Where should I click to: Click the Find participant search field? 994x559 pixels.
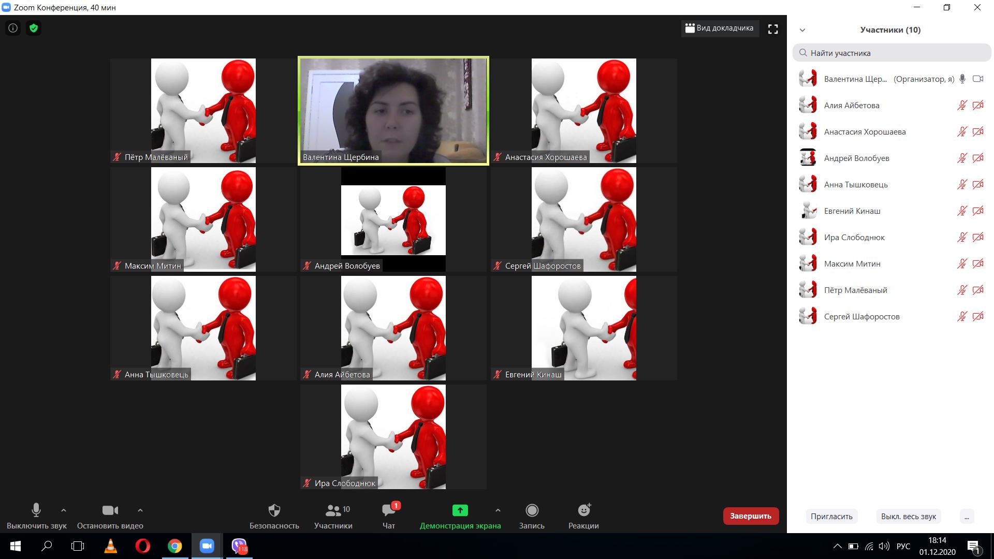pos(891,53)
